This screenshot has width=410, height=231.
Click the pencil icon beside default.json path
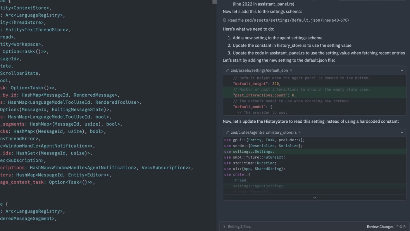click(227, 70)
